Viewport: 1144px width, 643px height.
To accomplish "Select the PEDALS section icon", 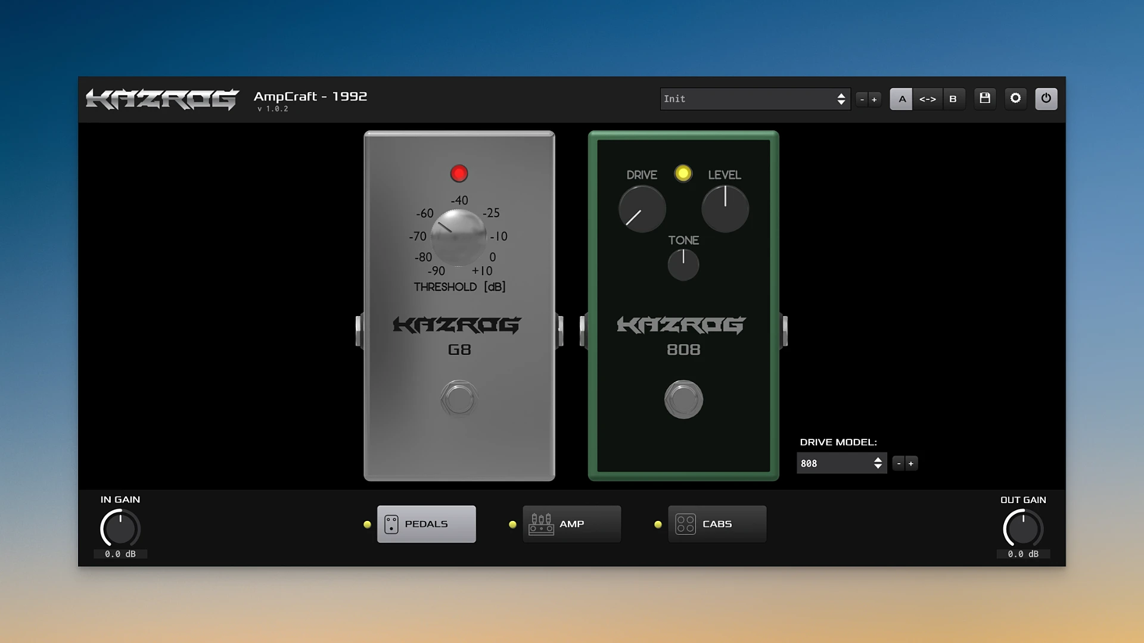I will [x=391, y=524].
